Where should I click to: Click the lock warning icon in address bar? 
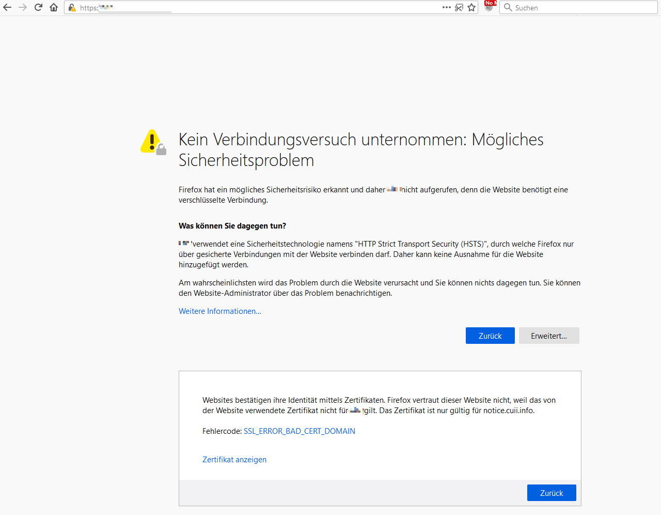72,8
